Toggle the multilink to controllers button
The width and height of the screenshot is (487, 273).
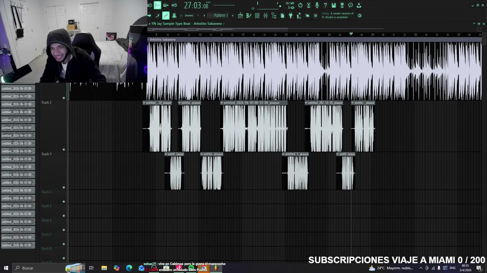click(166, 16)
